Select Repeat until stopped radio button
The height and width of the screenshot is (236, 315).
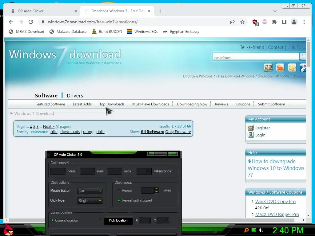point(119,200)
